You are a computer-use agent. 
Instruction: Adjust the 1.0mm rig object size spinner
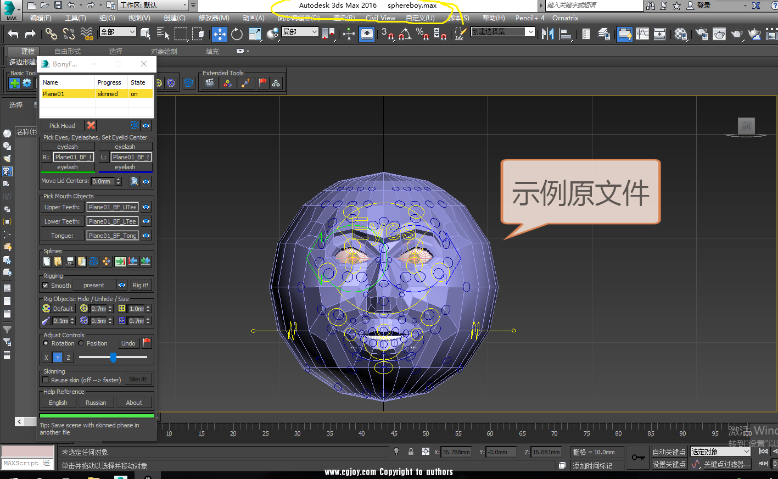[x=148, y=309]
